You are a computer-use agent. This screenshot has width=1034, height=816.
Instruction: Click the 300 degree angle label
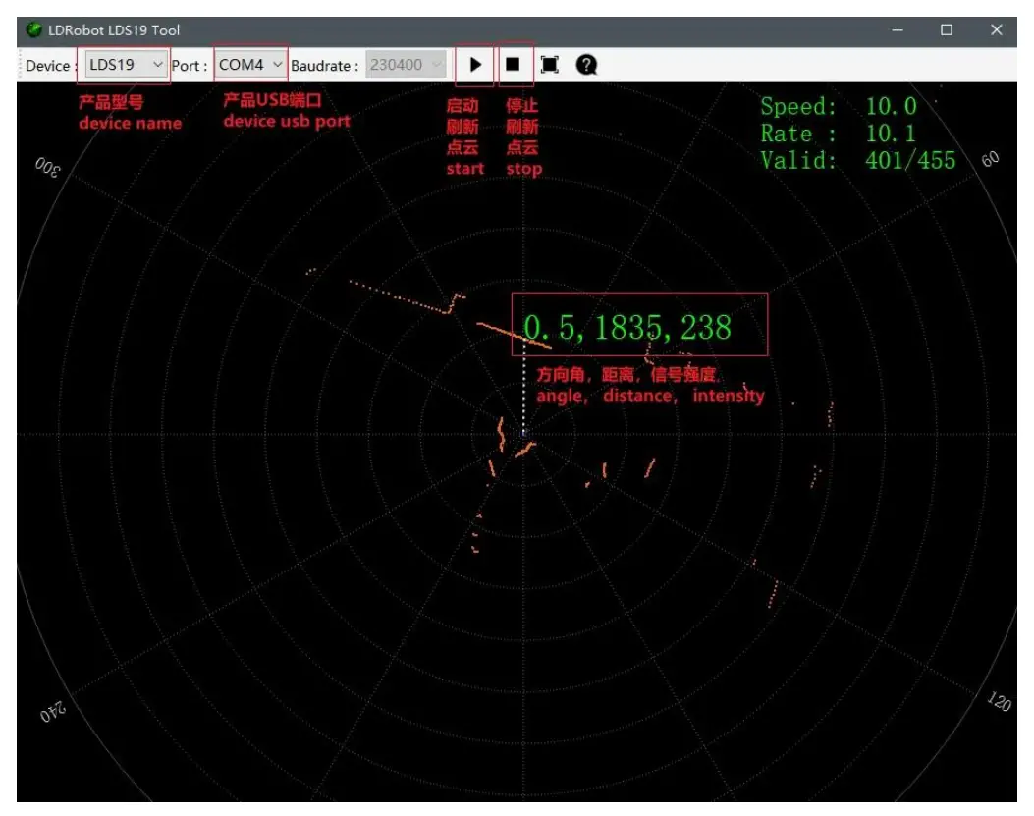tap(47, 167)
